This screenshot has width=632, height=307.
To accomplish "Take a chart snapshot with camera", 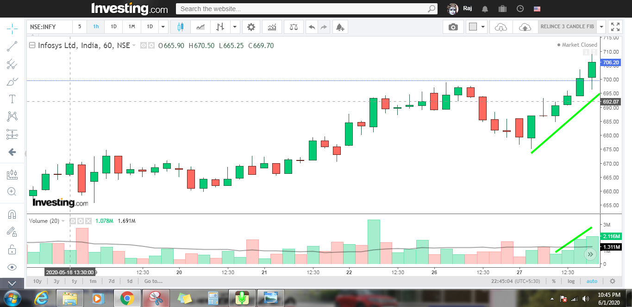I will point(453,27).
